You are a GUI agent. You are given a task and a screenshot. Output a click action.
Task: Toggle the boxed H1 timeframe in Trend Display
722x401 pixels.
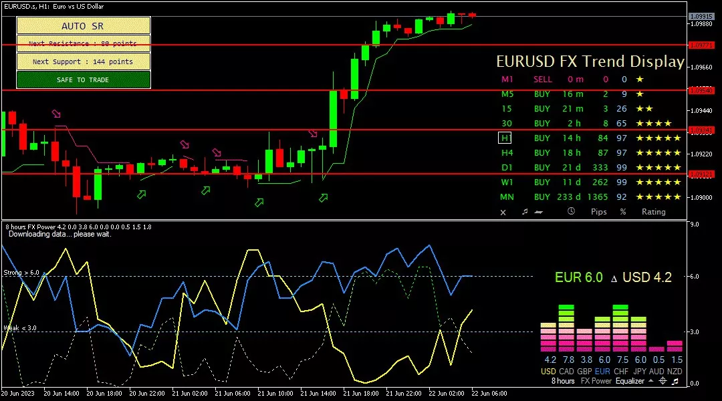pos(505,138)
